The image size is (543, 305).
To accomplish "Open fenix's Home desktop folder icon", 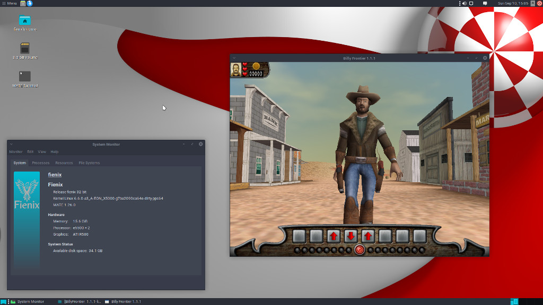I will click(x=24, y=23).
